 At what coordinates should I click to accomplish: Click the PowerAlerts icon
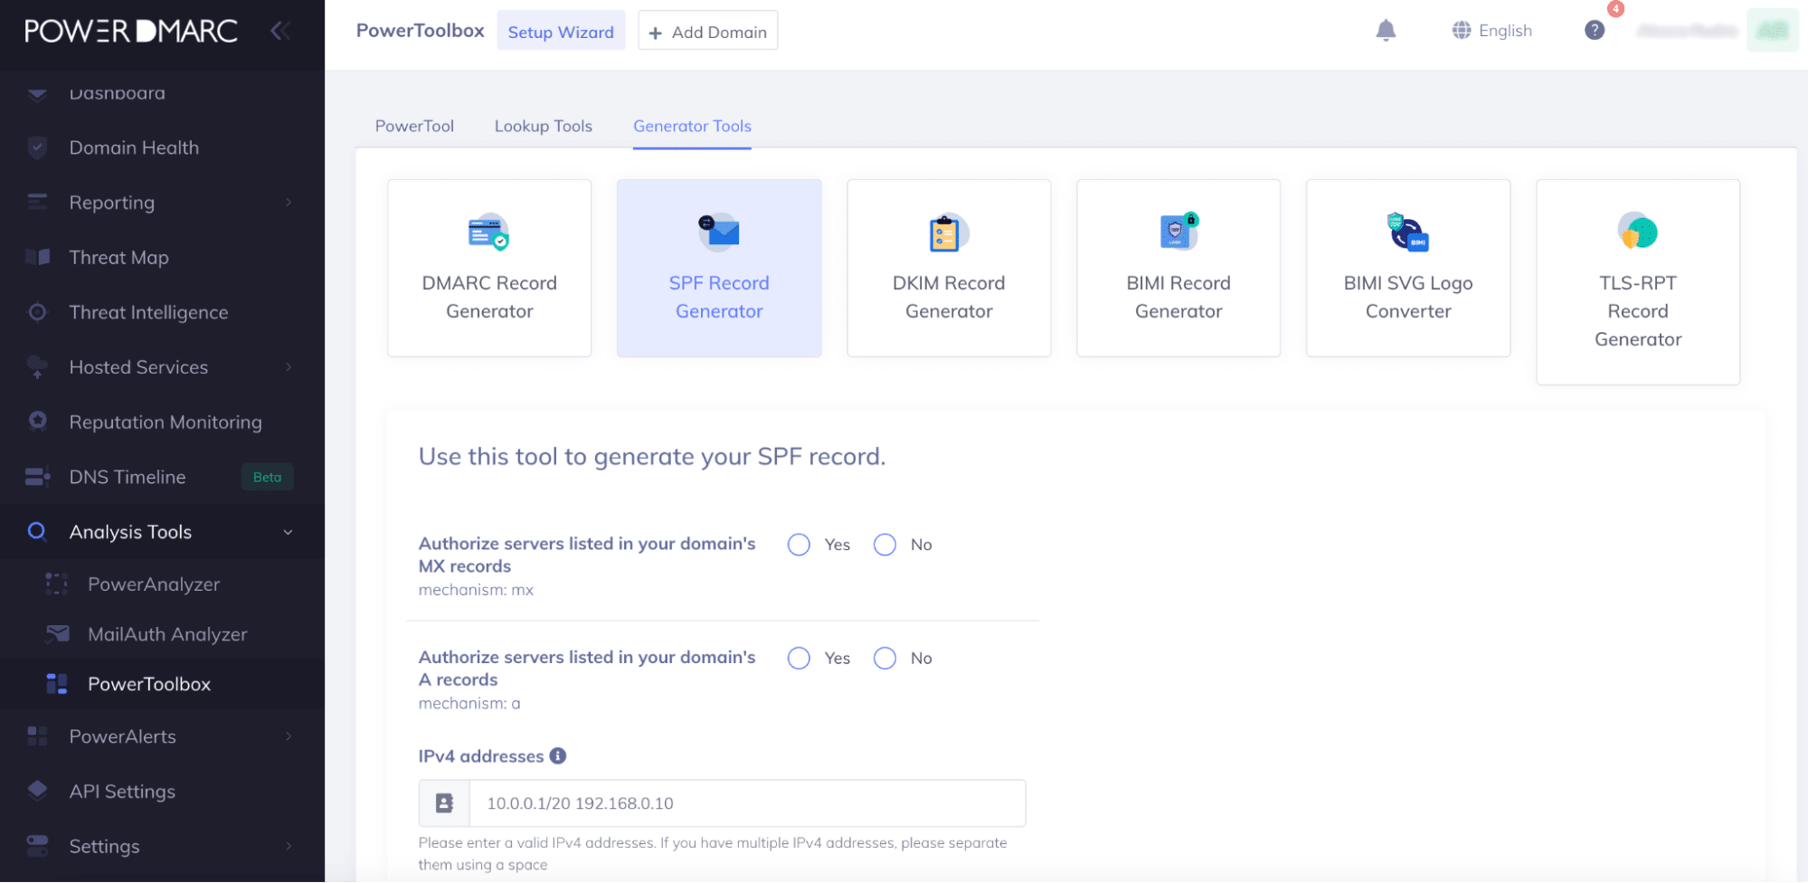[x=37, y=736]
